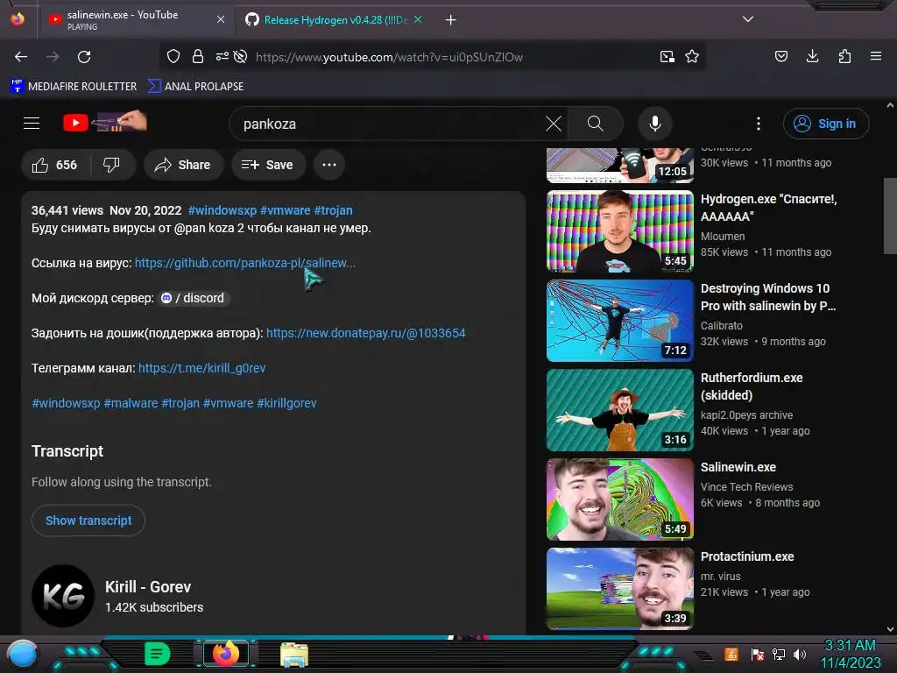Viewport: 897px width, 673px height.
Task: Open YouTube settings three-dot menu
Action: 759,124
